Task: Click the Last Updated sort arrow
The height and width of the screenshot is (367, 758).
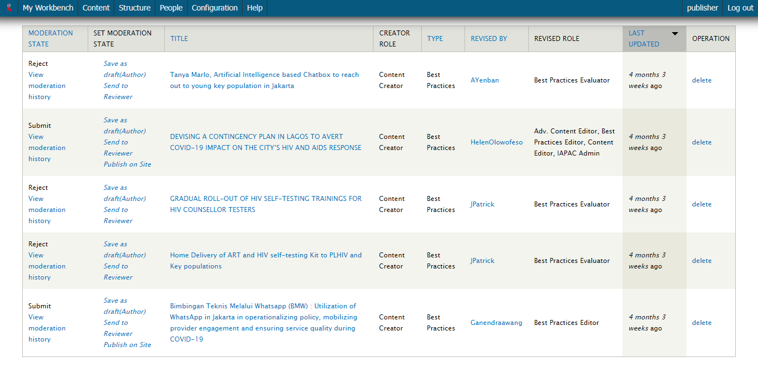Action: (x=675, y=33)
